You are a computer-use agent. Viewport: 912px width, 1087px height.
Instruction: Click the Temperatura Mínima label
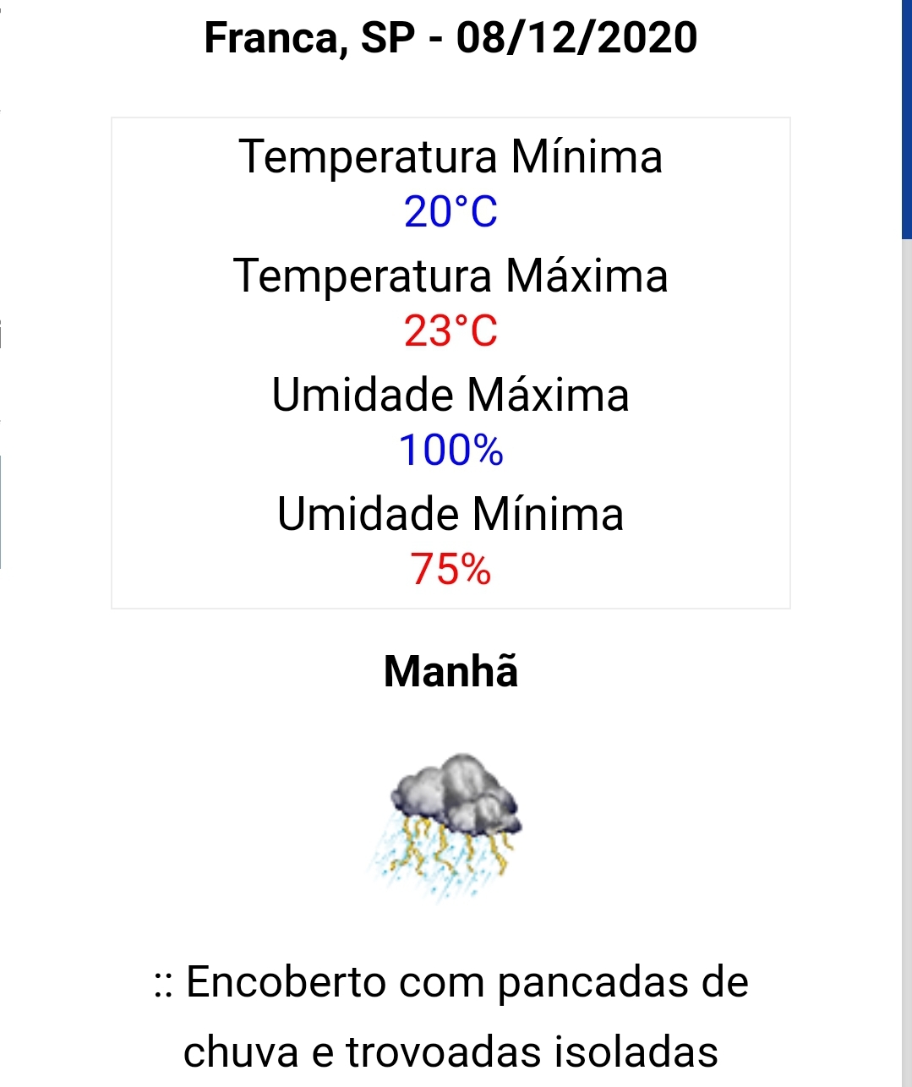[451, 157]
